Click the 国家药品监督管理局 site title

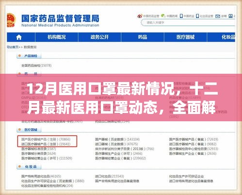(60, 18)
